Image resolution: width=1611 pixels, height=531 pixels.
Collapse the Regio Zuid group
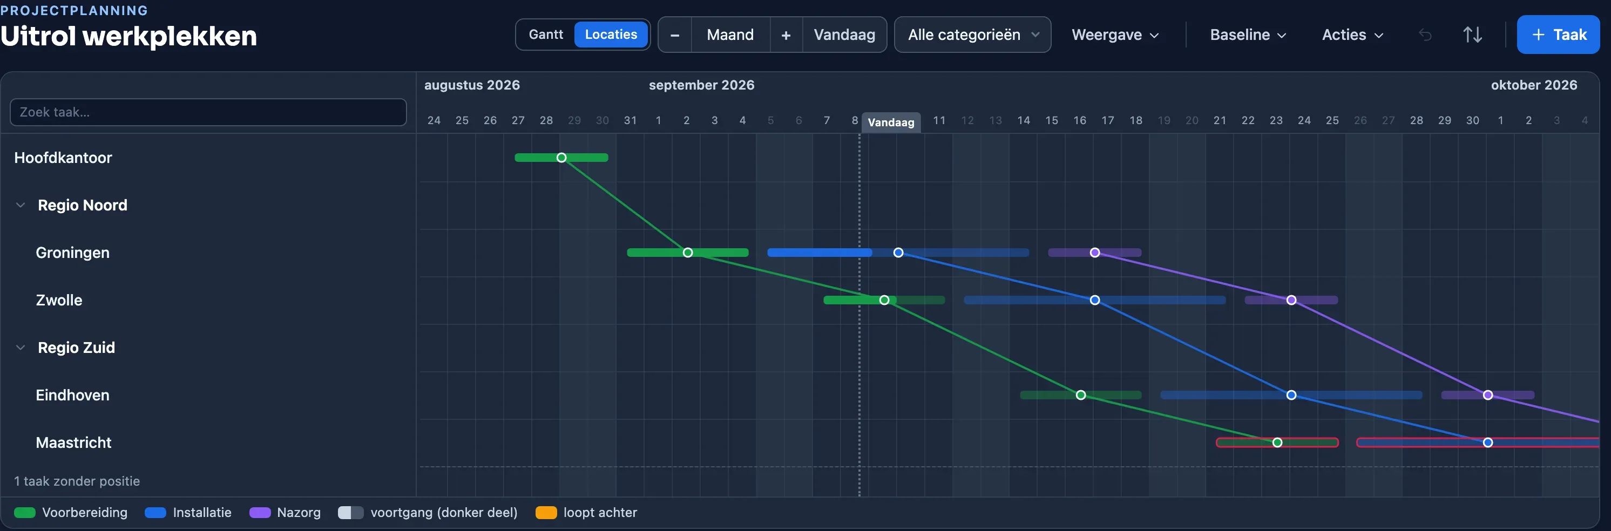21,348
